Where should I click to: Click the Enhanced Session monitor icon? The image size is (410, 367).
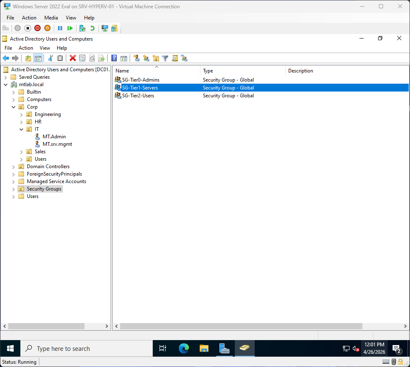pyautogui.click(x=105, y=28)
